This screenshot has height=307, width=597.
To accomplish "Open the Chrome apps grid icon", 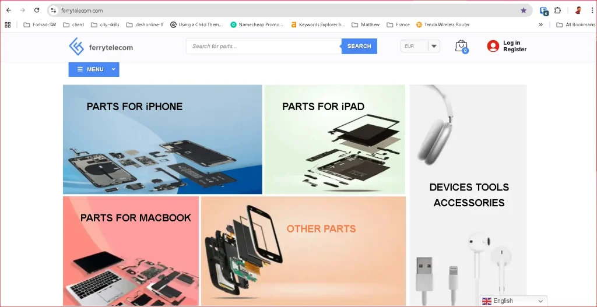I will [x=8, y=25].
